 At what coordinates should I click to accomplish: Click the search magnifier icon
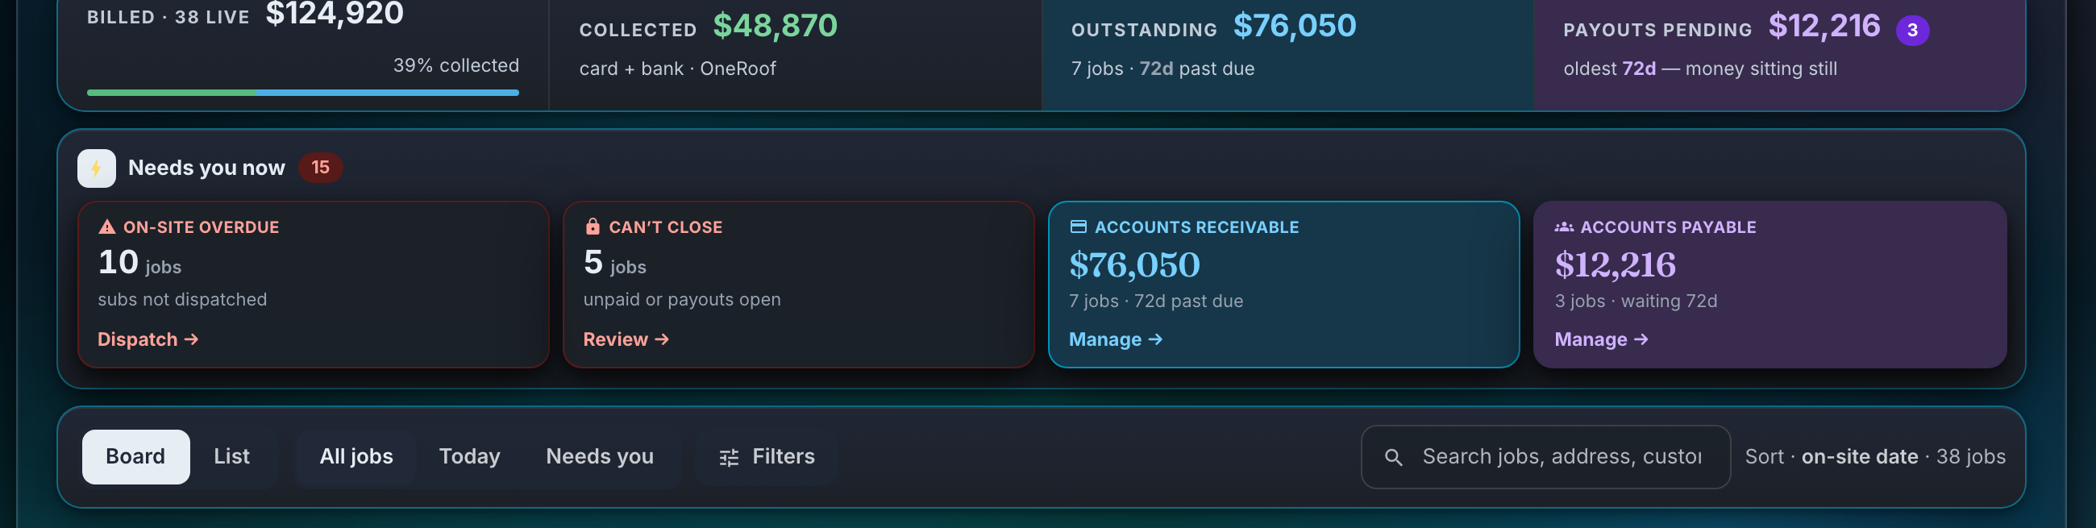pos(1393,457)
